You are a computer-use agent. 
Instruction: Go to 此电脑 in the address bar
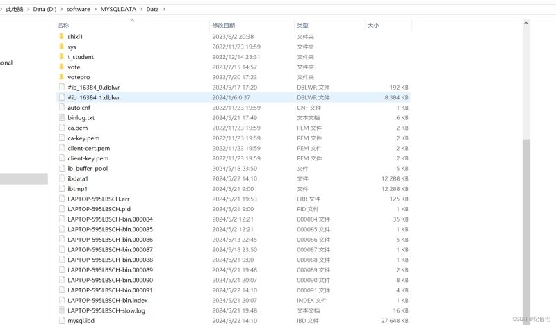coord(14,8)
